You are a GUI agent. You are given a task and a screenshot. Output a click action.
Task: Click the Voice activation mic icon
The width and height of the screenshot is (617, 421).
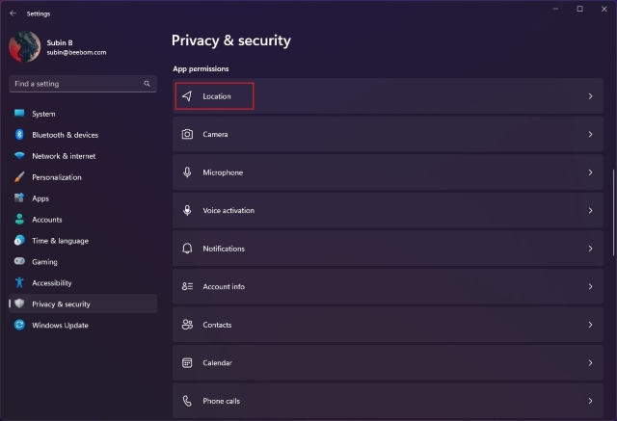coord(187,210)
